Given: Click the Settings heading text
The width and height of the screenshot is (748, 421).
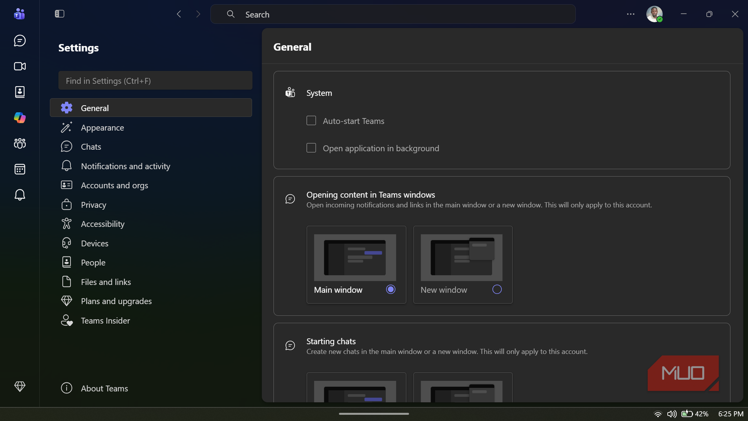Looking at the screenshot, I should 78,48.
